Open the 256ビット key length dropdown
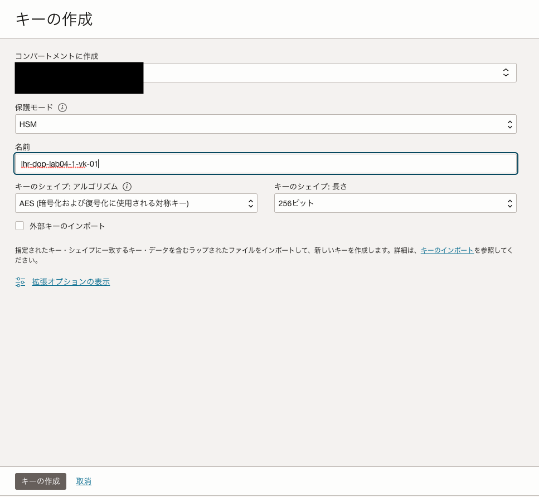This screenshot has height=497, width=539. (395, 203)
